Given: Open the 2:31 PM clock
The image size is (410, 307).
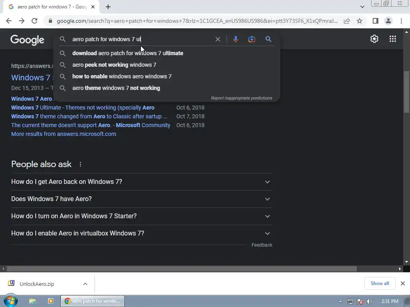Looking at the screenshot, I should pyautogui.click(x=390, y=301).
